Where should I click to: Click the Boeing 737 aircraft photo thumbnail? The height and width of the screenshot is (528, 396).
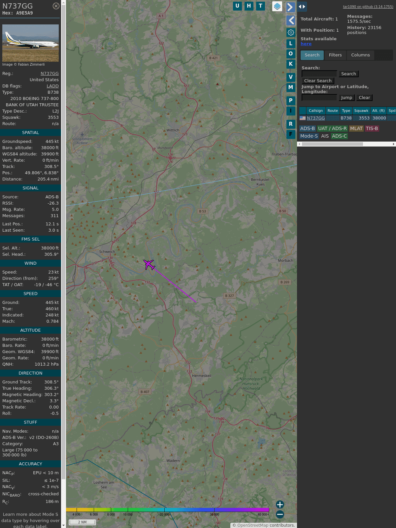[30, 43]
